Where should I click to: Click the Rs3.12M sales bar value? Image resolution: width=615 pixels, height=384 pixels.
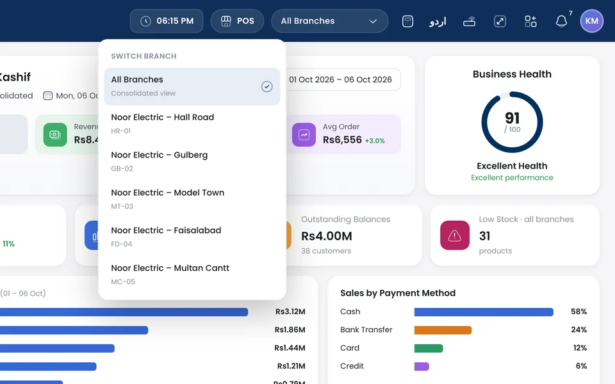click(x=290, y=312)
